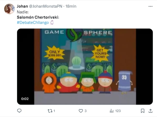This screenshot has height=117, width=157.
Task: Click the 123 views count
Action: [x=118, y=111]
